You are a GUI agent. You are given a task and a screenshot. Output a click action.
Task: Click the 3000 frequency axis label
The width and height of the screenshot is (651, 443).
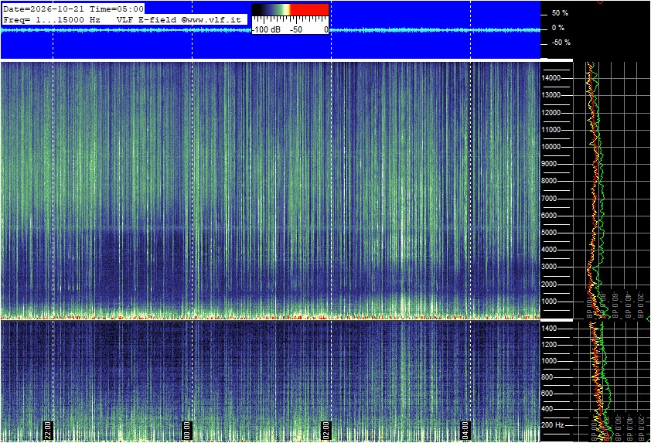tap(549, 267)
